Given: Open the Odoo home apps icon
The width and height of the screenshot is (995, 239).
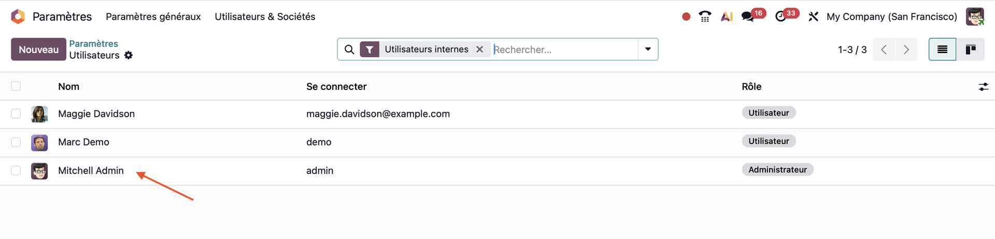Looking at the screenshot, I should 18,17.
